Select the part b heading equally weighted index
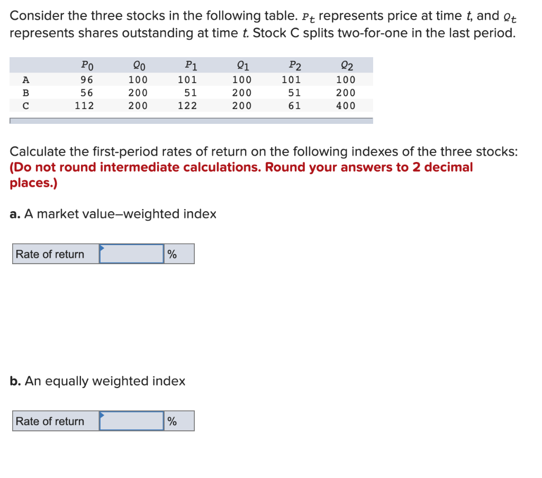This screenshot has height=478, width=542. (x=98, y=381)
